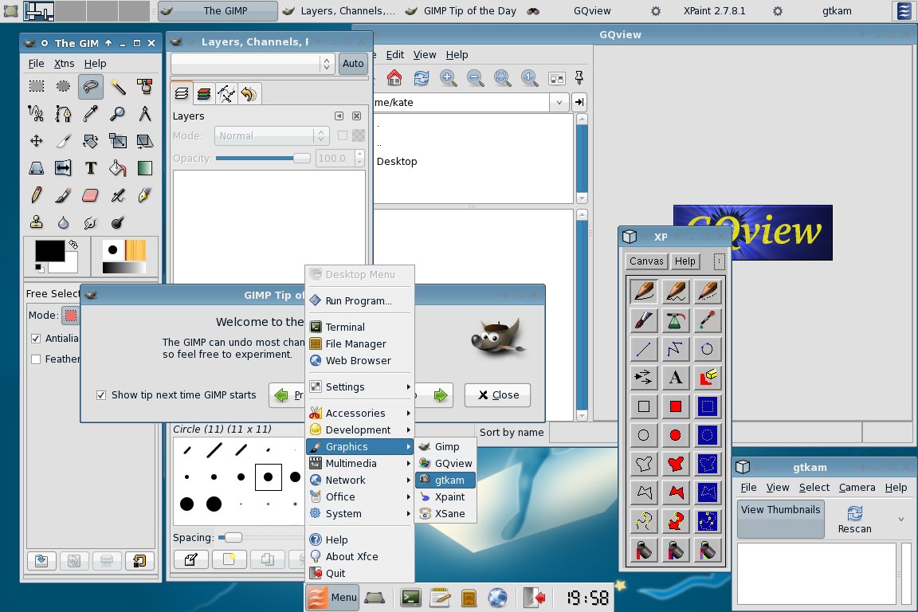
Task: Click Auto button in Layers dialog
Action: (x=353, y=63)
